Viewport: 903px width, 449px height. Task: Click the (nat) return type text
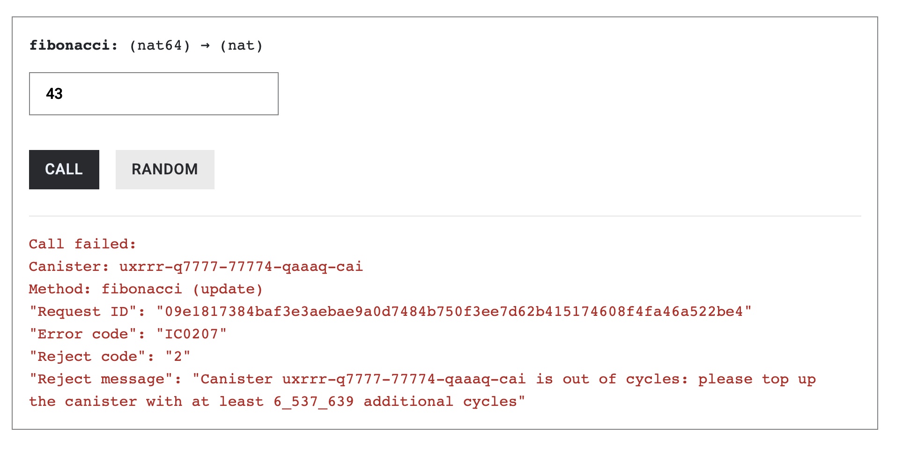(x=241, y=45)
